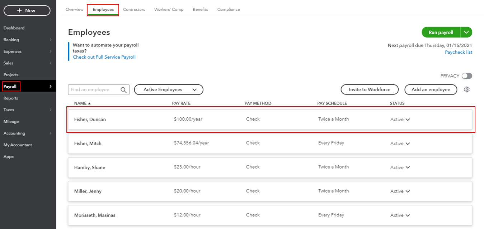Open the Reports page in sidebar
The width and height of the screenshot is (484, 229).
11,98
